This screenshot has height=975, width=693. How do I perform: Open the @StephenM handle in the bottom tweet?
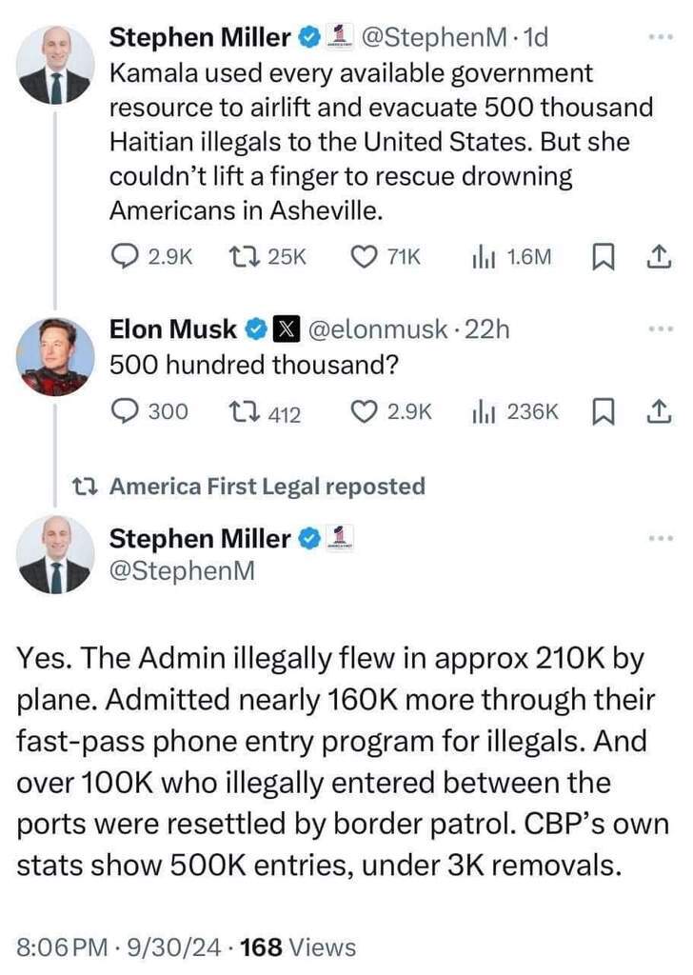click(x=182, y=570)
